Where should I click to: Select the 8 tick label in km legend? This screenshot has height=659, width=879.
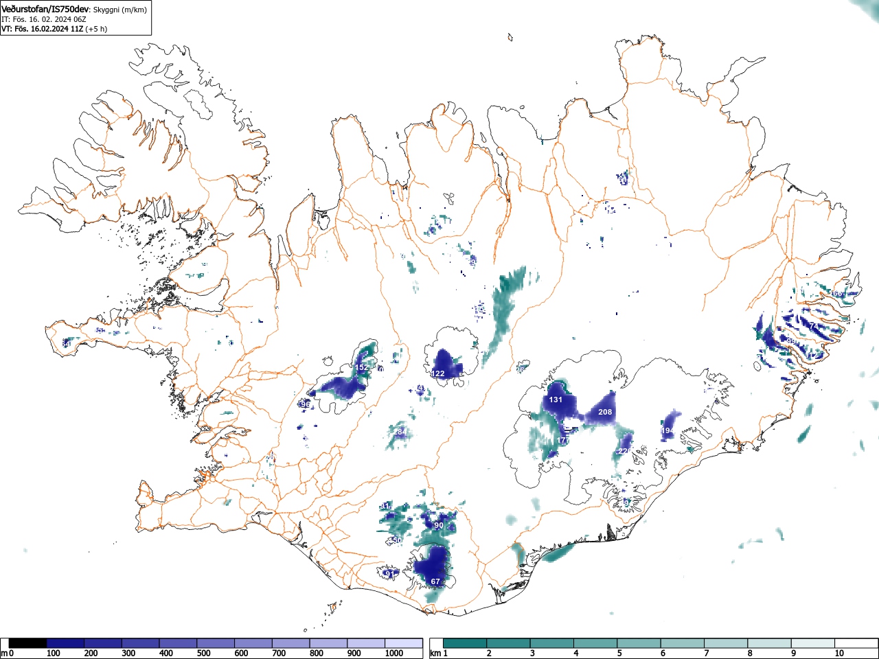[x=749, y=654]
